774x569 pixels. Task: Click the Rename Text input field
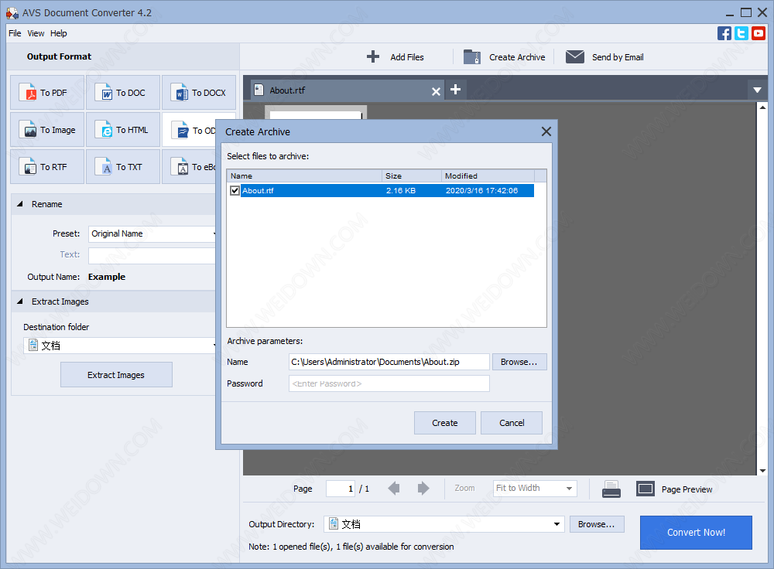(152, 255)
